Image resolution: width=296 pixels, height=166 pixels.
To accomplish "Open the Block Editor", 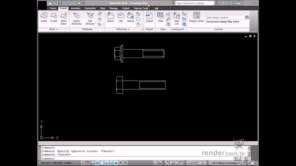I will [x=64, y=18].
